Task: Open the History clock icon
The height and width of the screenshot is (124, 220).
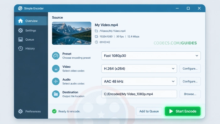Action: pyautogui.click(x=20, y=48)
